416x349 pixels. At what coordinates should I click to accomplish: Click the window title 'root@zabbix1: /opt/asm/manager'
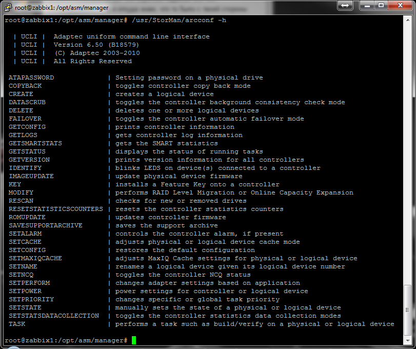tap(62, 8)
